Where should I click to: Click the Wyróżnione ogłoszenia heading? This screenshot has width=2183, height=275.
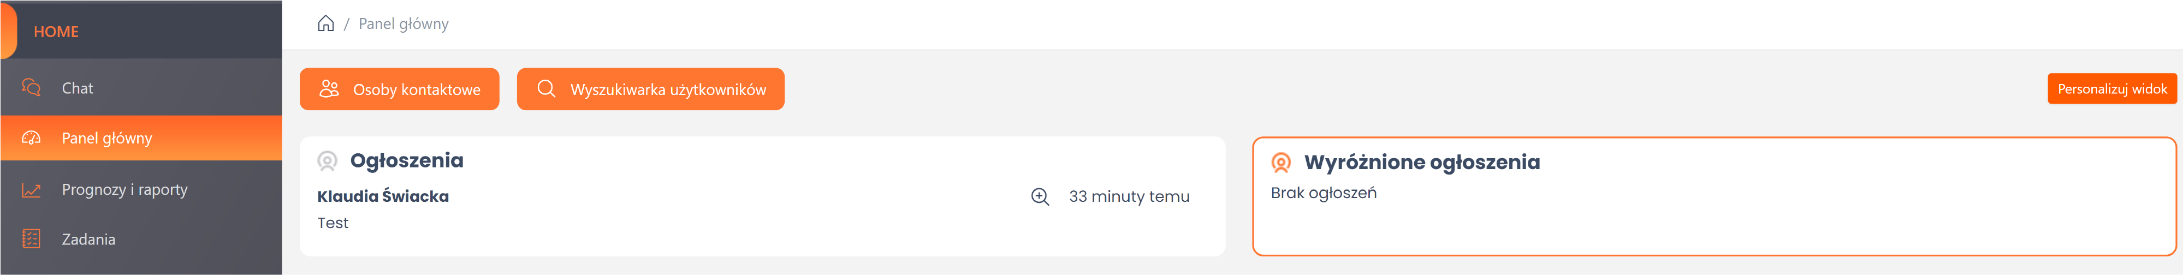click(x=1421, y=163)
